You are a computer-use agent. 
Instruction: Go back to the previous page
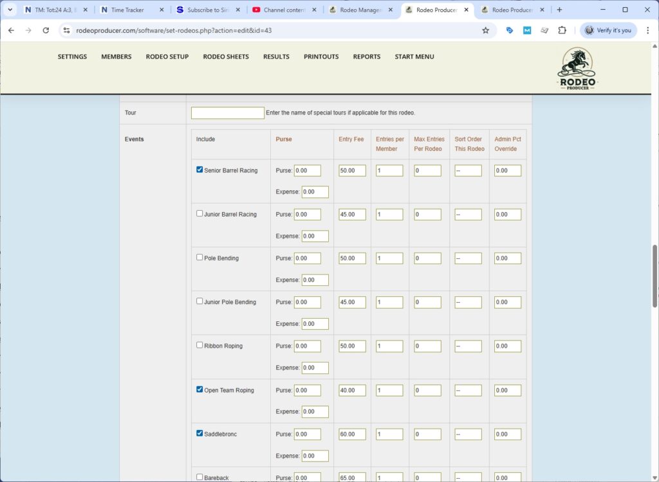click(11, 30)
